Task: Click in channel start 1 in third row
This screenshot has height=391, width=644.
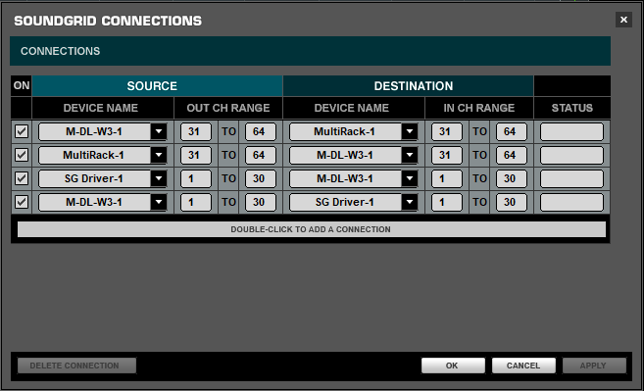Action: coord(447,178)
